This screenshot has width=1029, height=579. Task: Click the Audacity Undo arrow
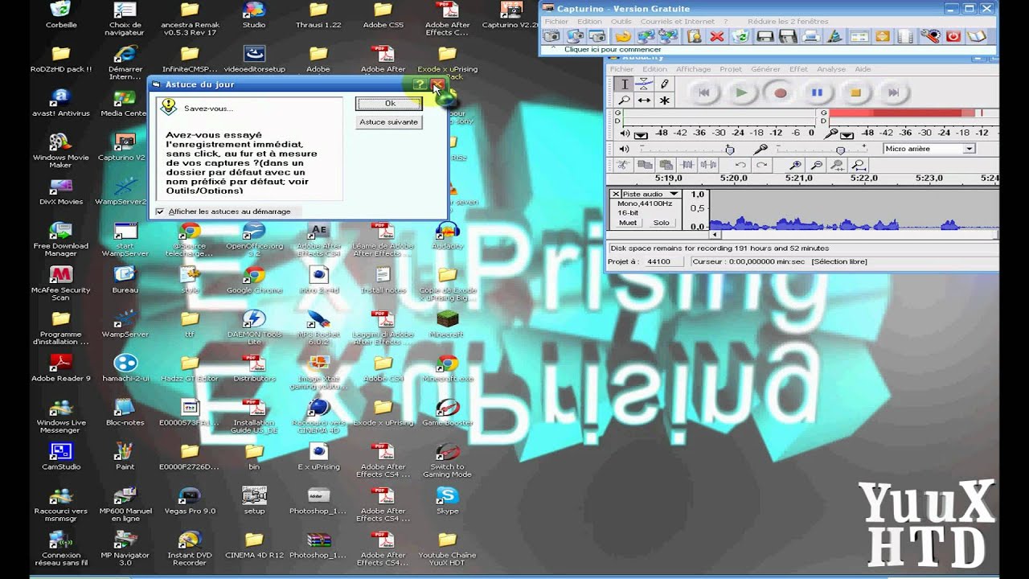click(x=740, y=165)
